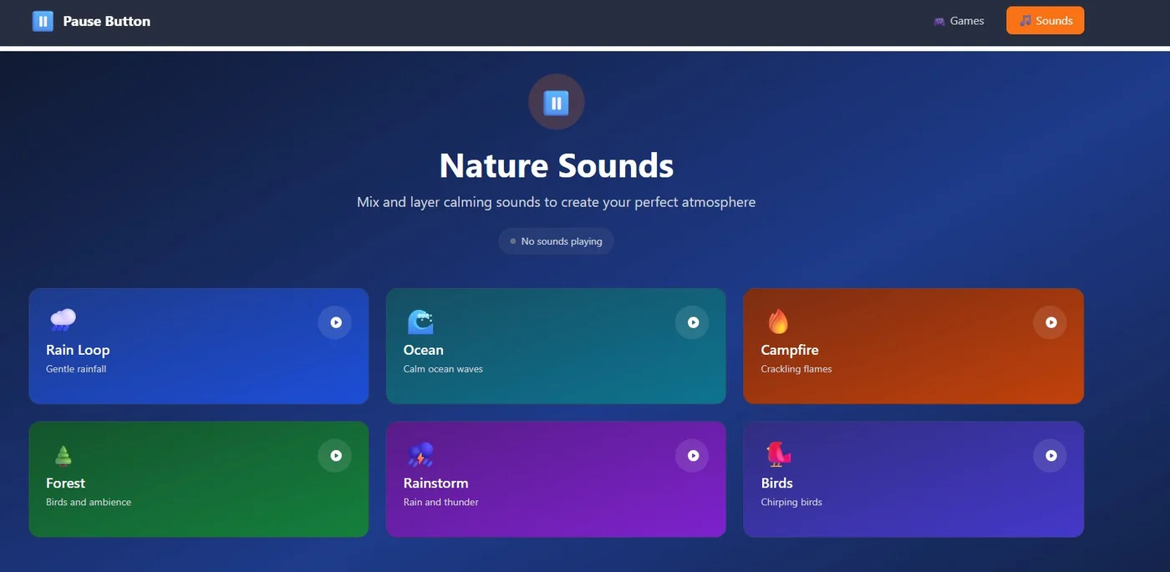The width and height of the screenshot is (1170, 572).
Task: Click the Pause Button site title
Action: [105, 20]
